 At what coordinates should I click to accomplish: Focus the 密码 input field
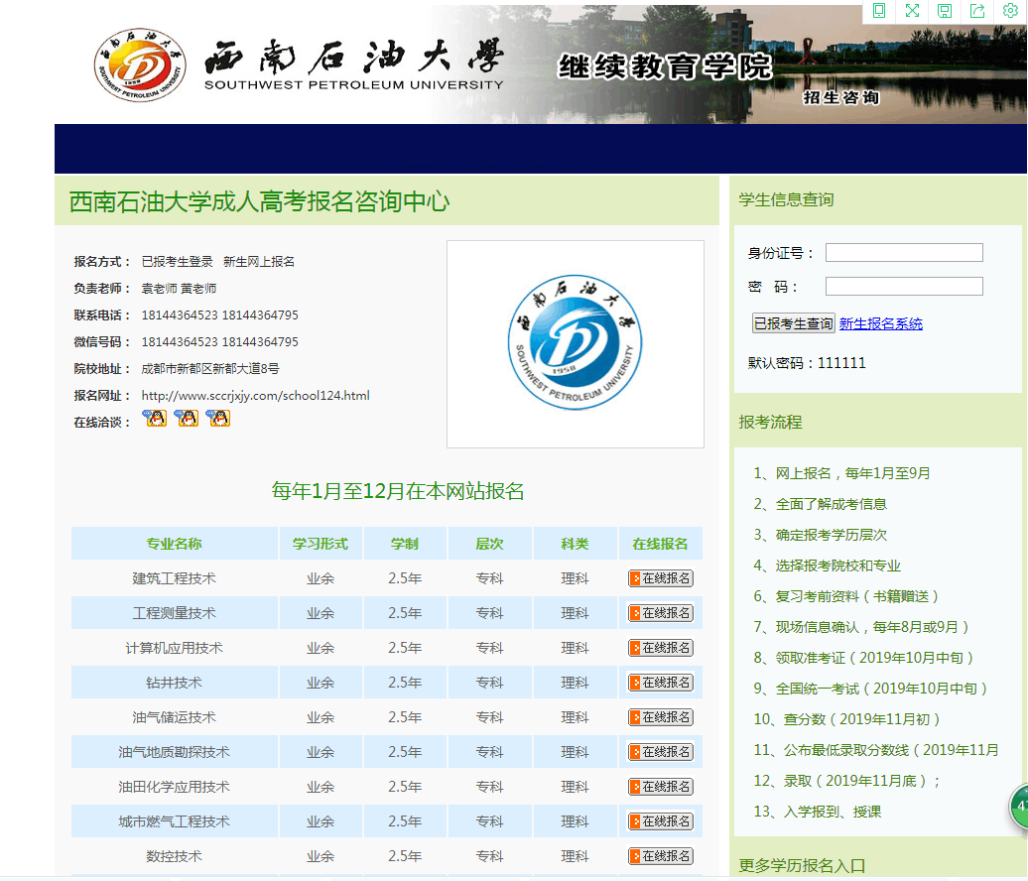point(904,286)
